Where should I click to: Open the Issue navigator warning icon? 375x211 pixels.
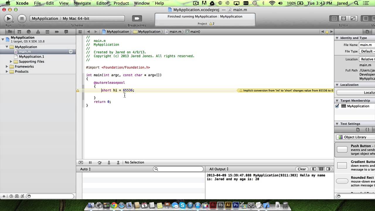[x=38, y=32]
